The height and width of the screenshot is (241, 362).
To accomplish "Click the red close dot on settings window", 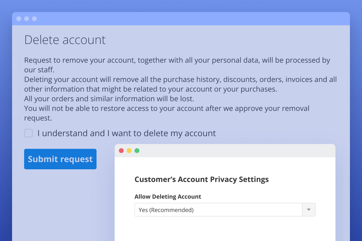I will point(121,151).
